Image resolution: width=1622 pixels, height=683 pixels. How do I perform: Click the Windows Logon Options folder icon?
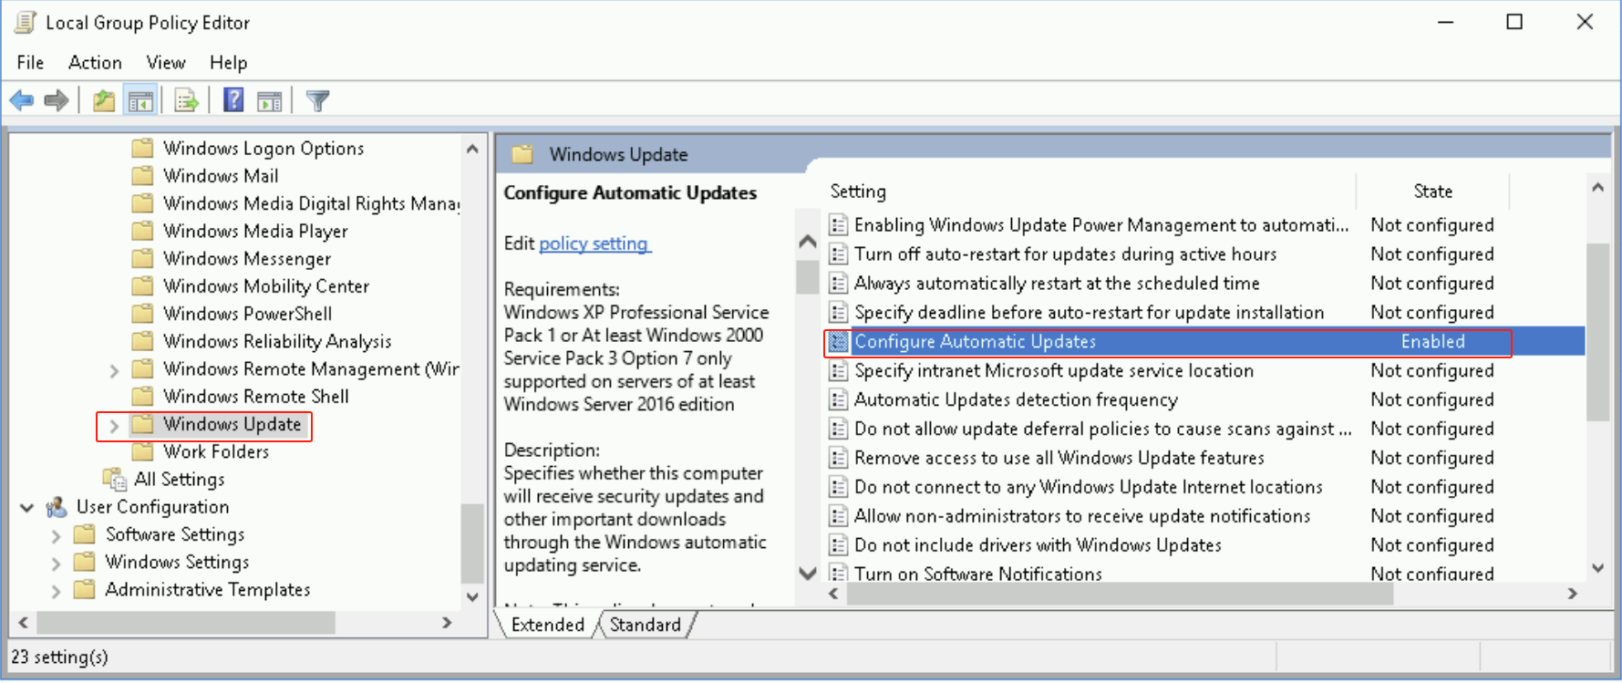coord(142,149)
